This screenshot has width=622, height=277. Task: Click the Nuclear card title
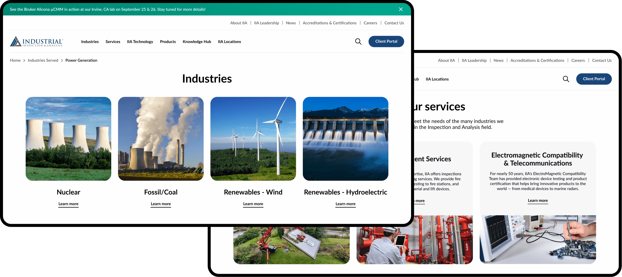point(68,192)
